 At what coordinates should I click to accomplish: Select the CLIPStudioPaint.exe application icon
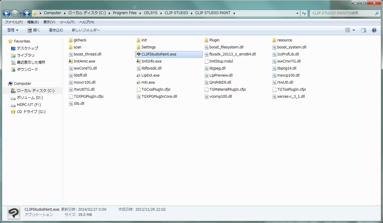pyautogui.click(x=139, y=54)
